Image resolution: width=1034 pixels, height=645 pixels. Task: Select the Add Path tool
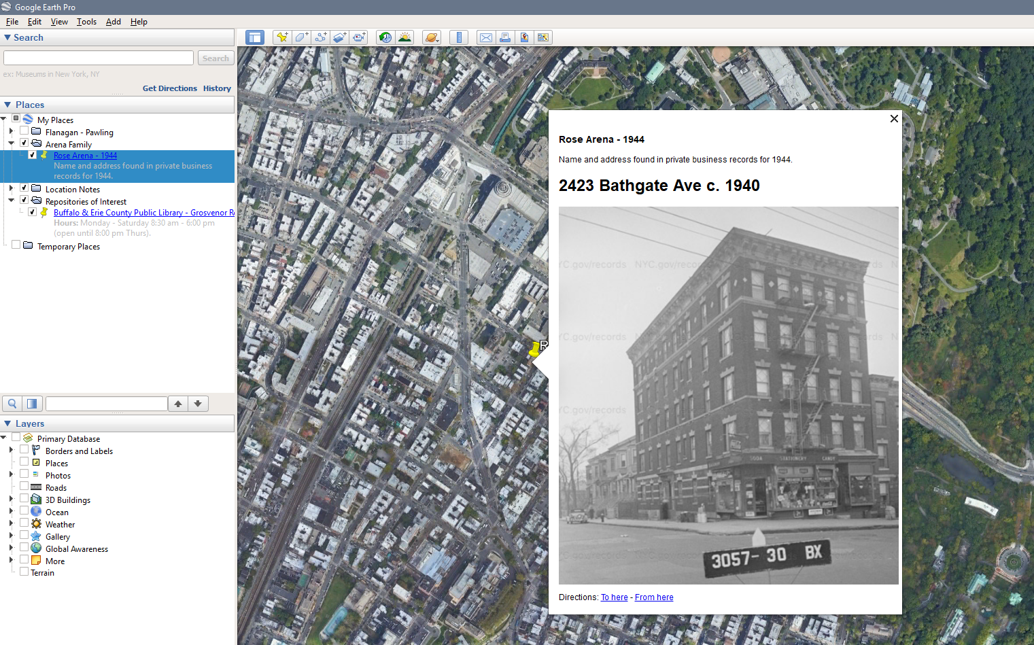tap(320, 37)
